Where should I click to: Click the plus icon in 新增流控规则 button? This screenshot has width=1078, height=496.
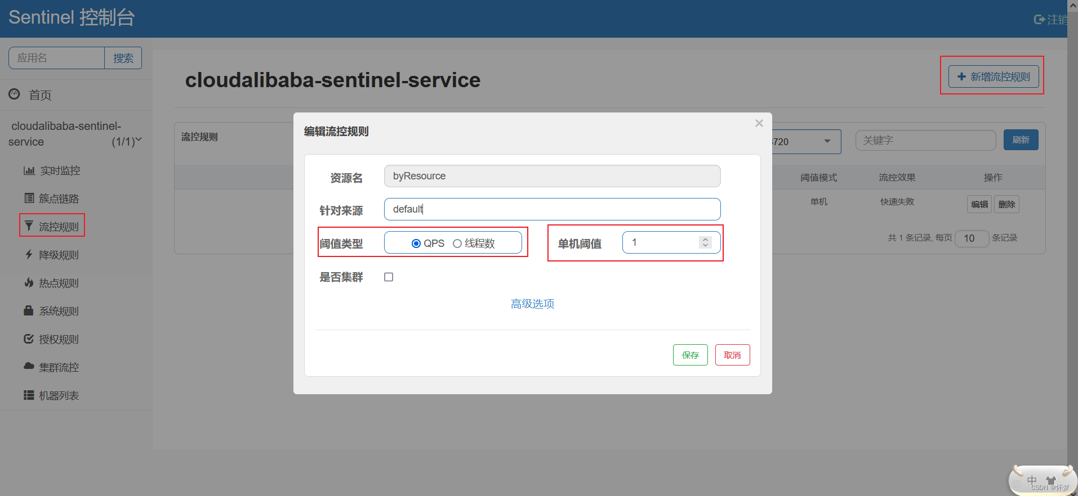962,76
